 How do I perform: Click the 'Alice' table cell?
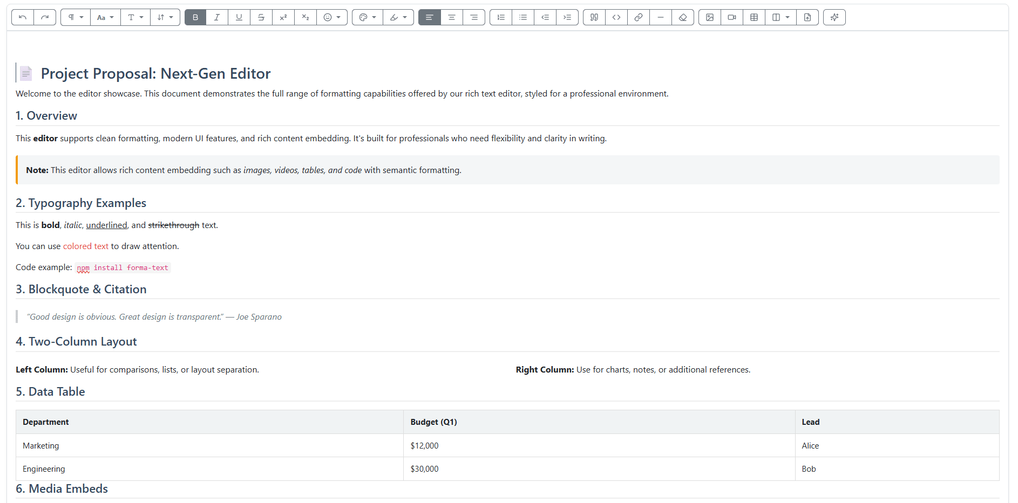pos(897,445)
